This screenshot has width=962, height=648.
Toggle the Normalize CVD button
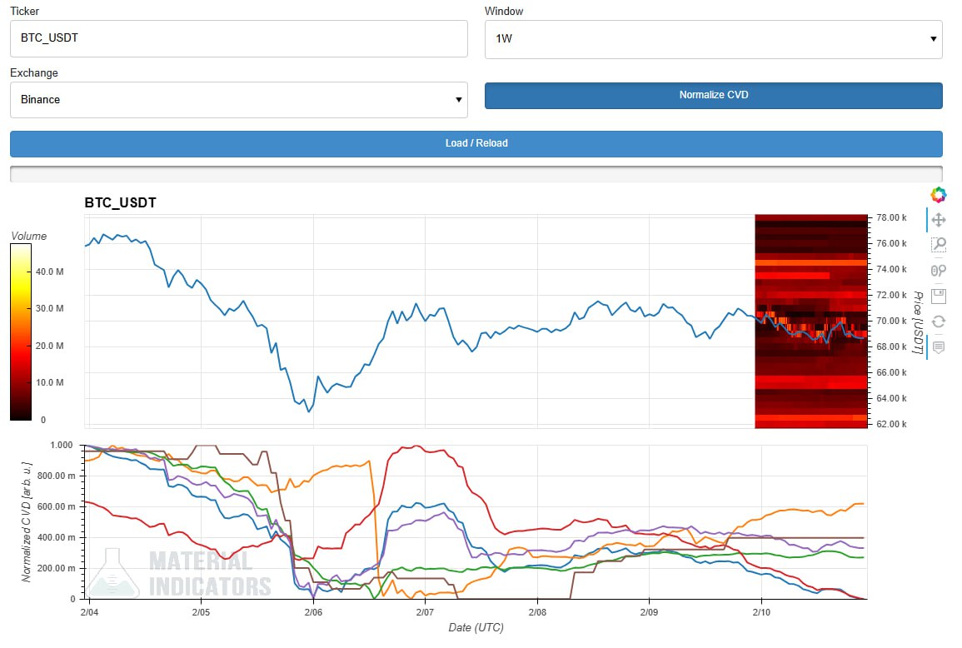point(713,95)
